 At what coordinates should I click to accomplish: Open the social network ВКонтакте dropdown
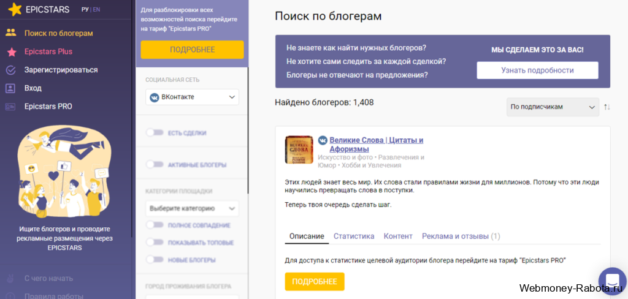[192, 97]
